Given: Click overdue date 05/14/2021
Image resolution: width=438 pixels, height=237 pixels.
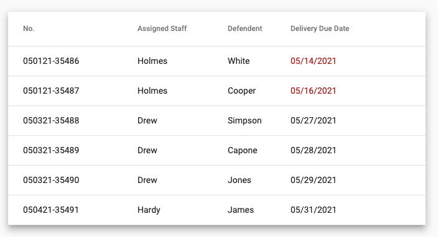Looking at the screenshot, I should (x=313, y=61).
